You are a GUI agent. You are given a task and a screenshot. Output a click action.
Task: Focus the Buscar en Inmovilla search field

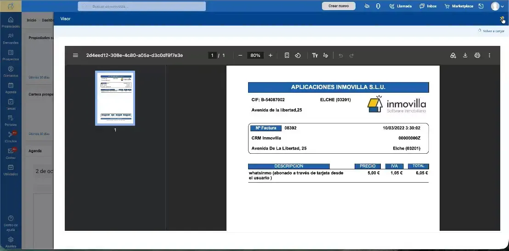141,6
